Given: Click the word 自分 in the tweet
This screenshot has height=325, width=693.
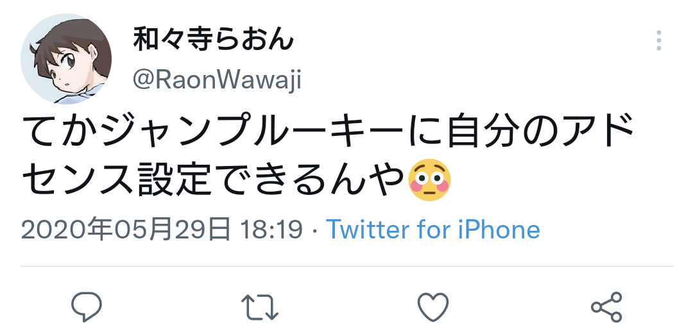Looking at the screenshot, I should point(481,132).
